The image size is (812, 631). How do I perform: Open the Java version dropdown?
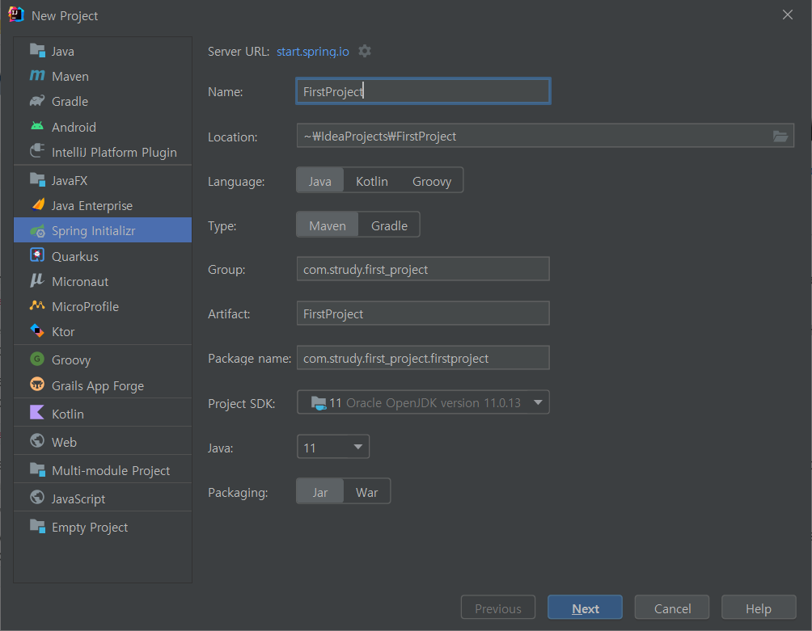click(x=333, y=447)
